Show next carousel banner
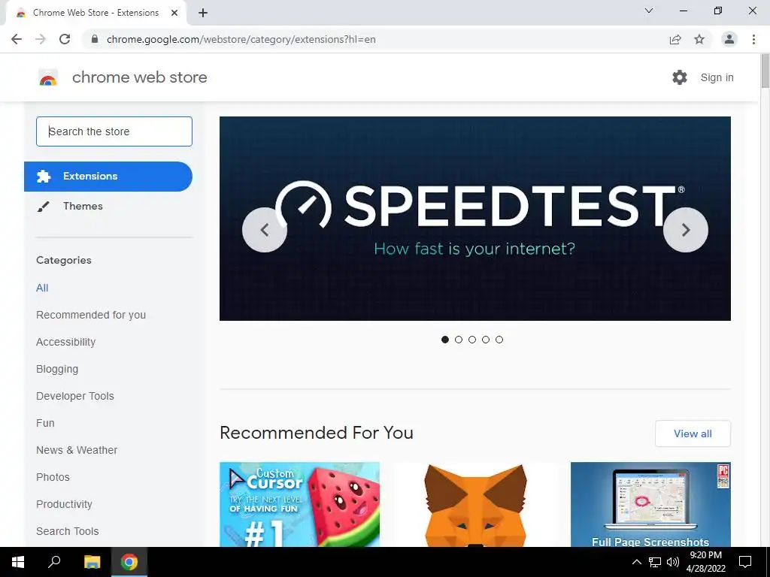 click(686, 230)
